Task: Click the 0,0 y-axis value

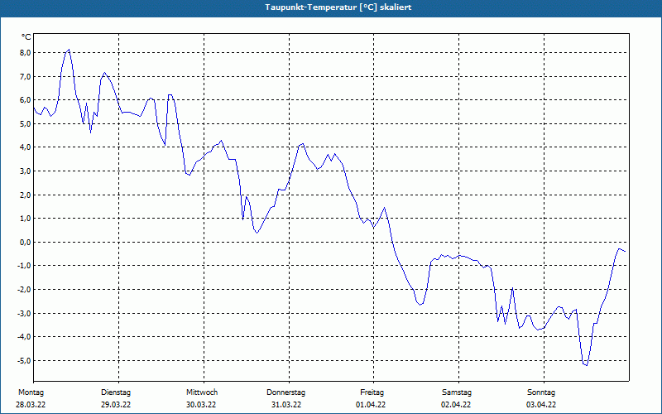Action: point(25,242)
